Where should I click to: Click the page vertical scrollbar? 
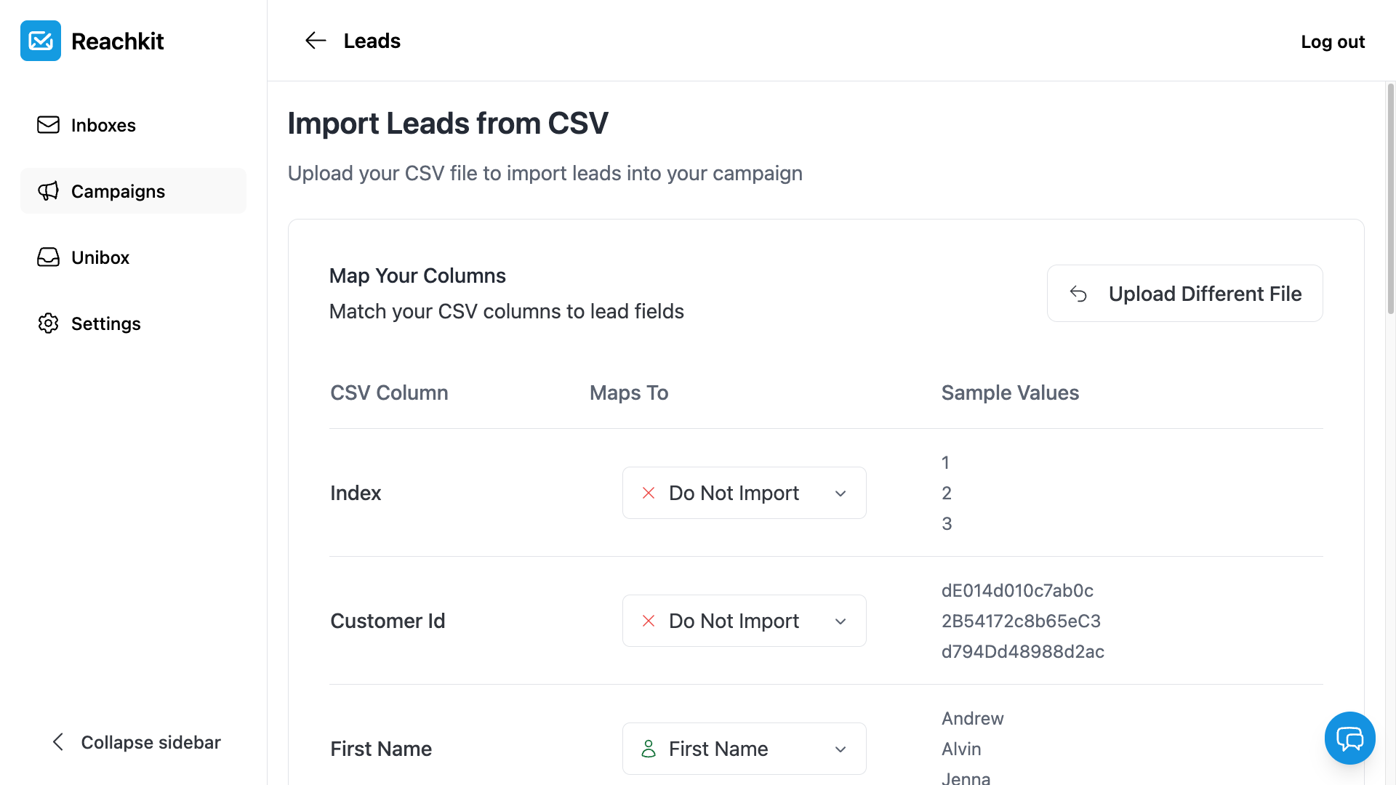1390,198
